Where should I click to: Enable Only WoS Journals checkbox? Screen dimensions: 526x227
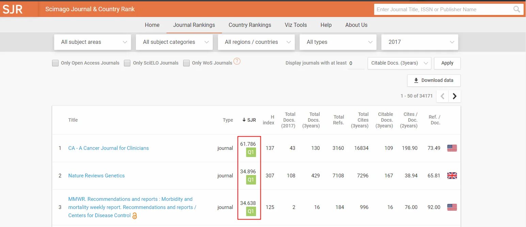(186, 63)
